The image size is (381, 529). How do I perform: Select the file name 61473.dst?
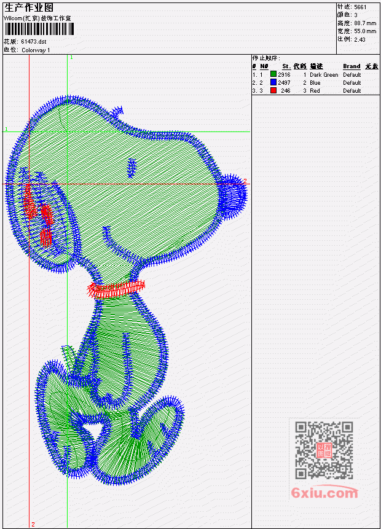pos(33,42)
